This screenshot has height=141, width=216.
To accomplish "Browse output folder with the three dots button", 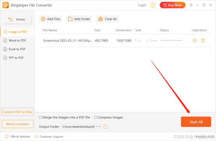I will point(98,127).
